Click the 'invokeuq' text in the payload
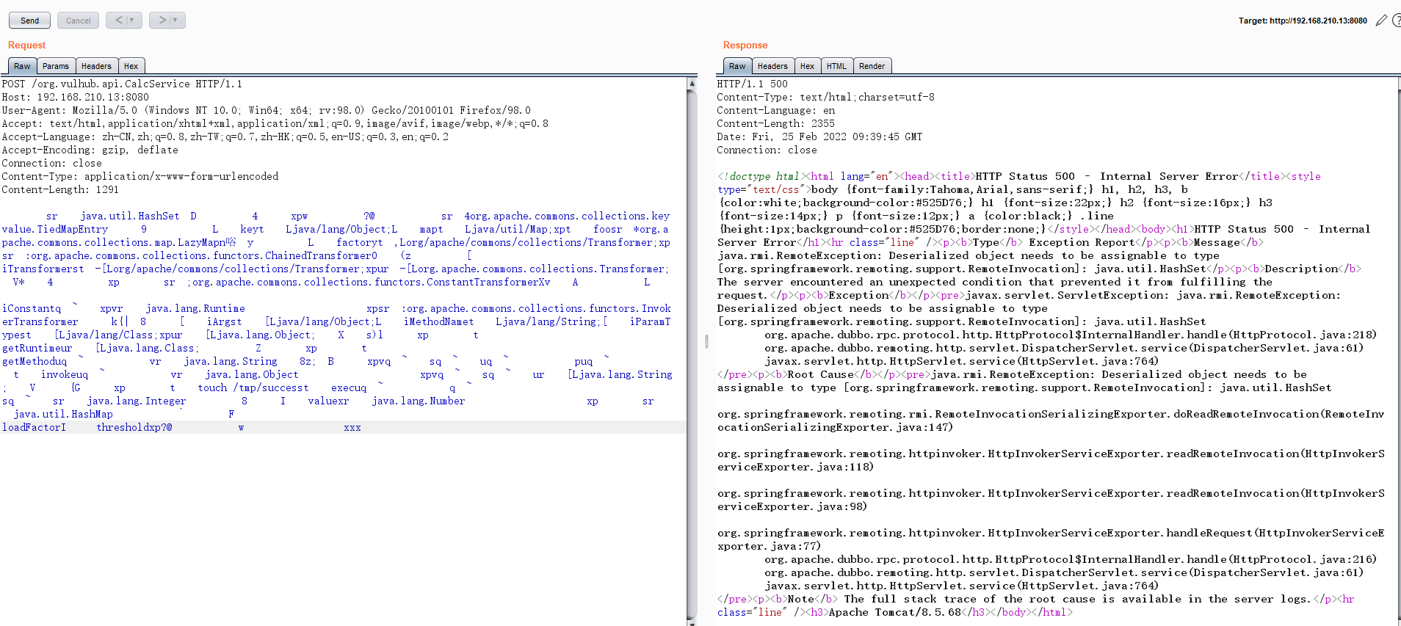 click(x=65, y=374)
